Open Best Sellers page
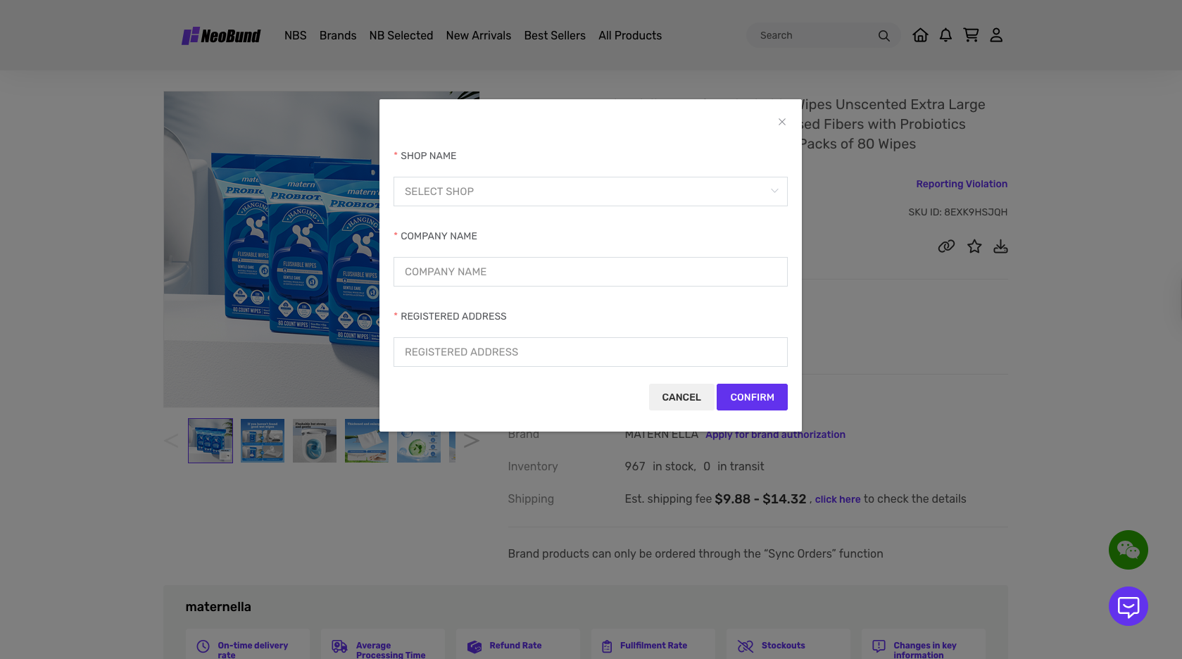Screen dimensions: 1182x659 [555, 35]
